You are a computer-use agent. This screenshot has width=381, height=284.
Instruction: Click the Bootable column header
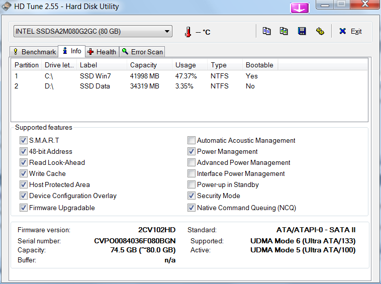260,65
